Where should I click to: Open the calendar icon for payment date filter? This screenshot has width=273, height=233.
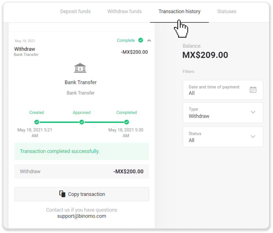[253, 90]
